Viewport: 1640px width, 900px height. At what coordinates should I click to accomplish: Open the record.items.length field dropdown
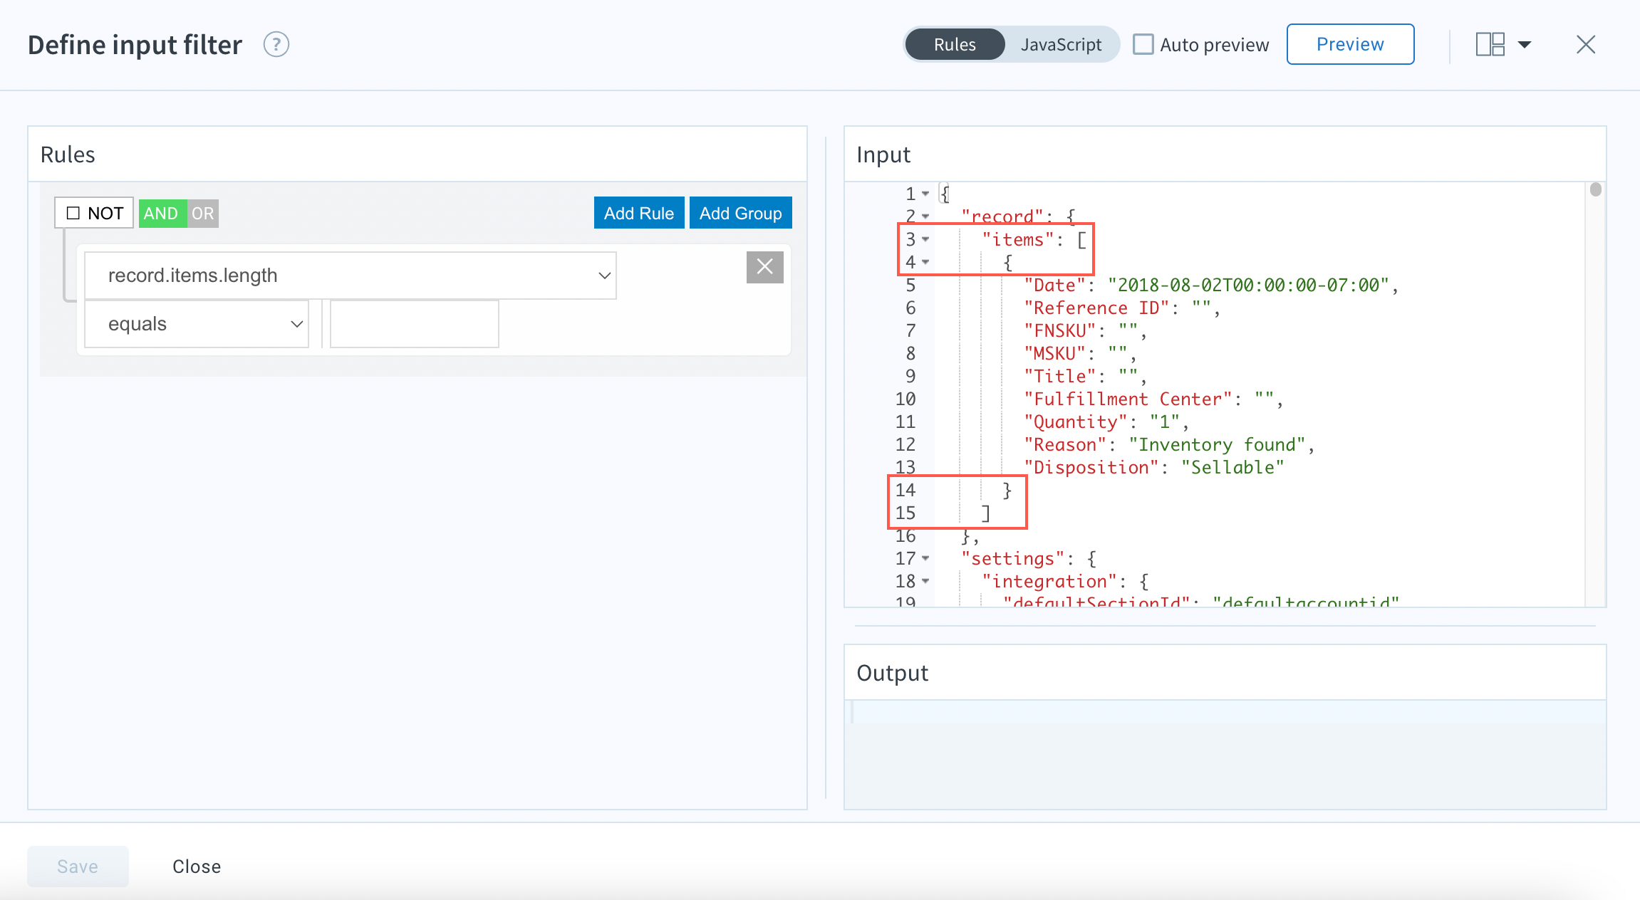[351, 276]
